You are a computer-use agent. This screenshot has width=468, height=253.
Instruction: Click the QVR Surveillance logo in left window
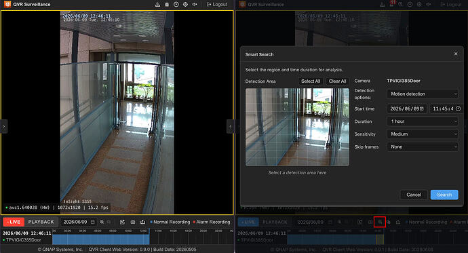7,4
